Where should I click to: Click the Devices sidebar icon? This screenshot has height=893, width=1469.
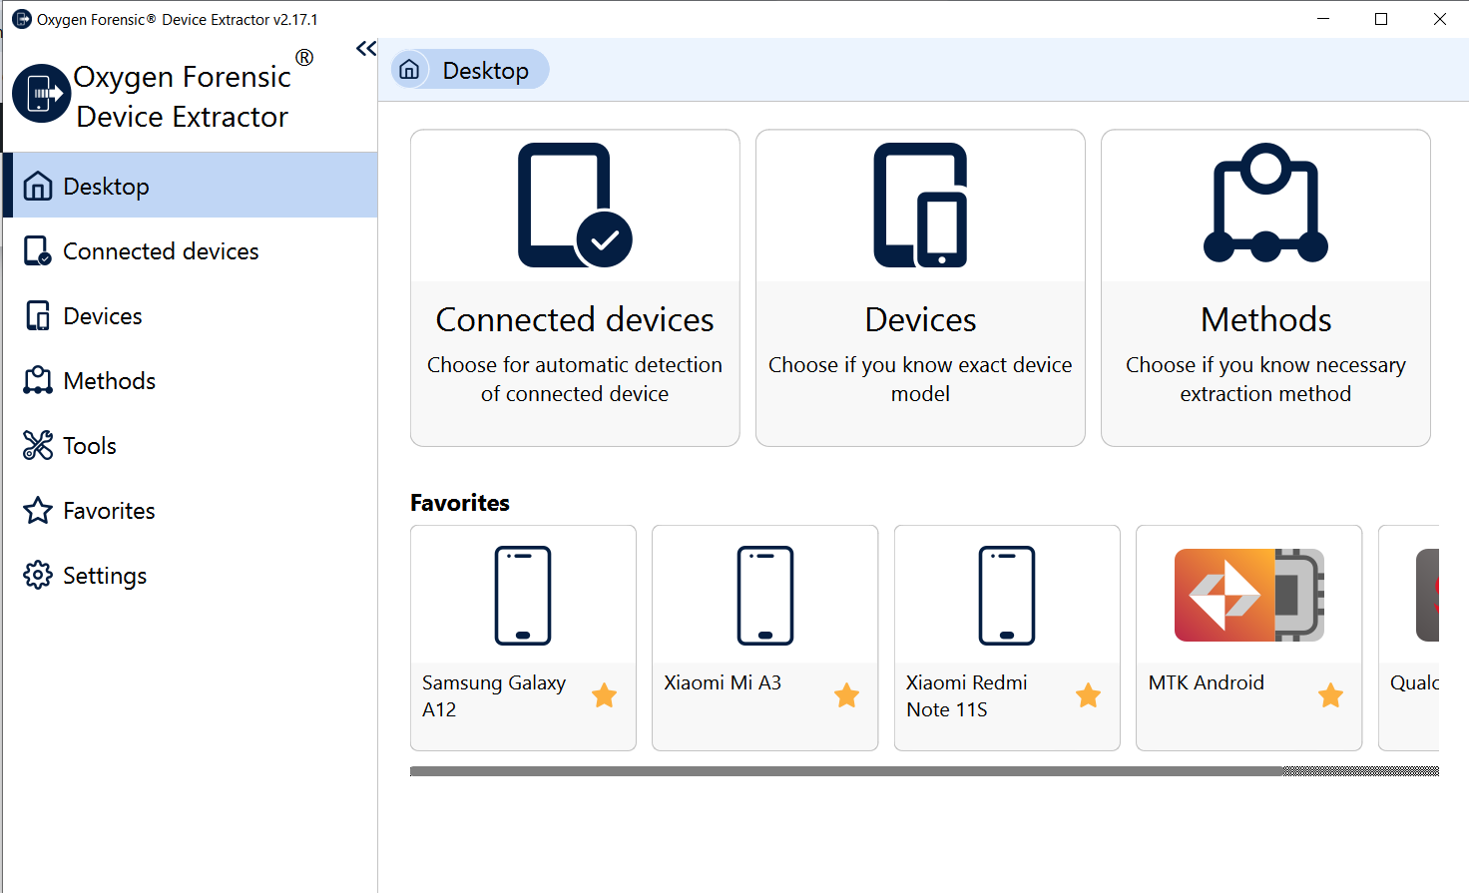pyautogui.click(x=38, y=316)
